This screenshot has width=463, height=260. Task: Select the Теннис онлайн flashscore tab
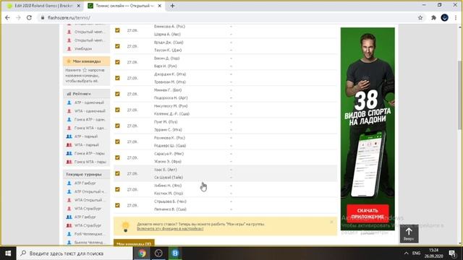124,6
